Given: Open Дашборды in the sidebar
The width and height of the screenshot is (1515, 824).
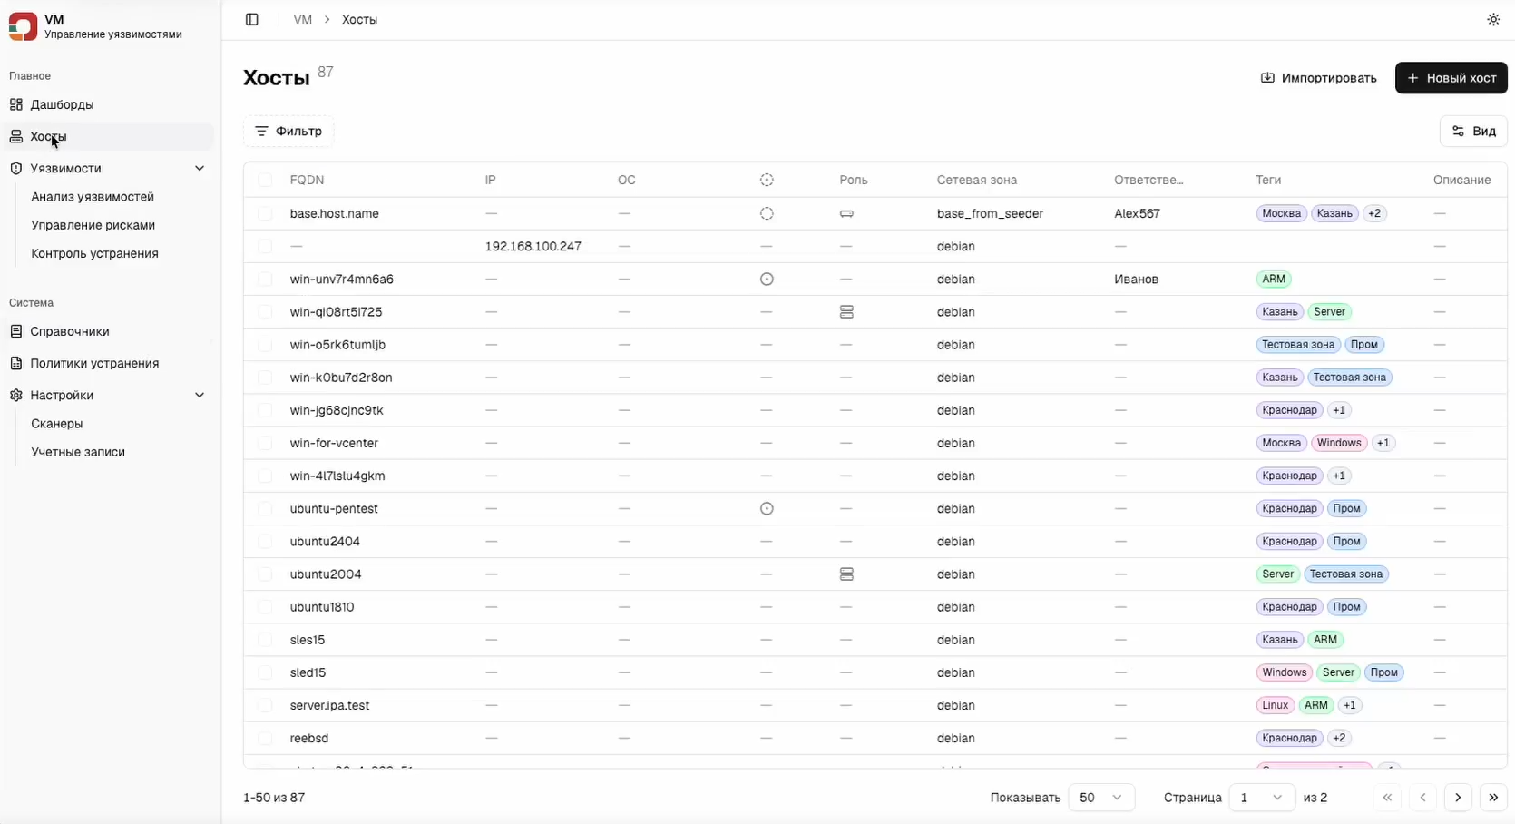Looking at the screenshot, I should [62, 104].
